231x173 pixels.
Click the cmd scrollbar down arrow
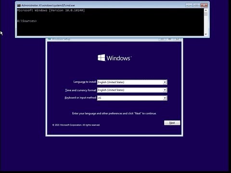tap(206, 34)
